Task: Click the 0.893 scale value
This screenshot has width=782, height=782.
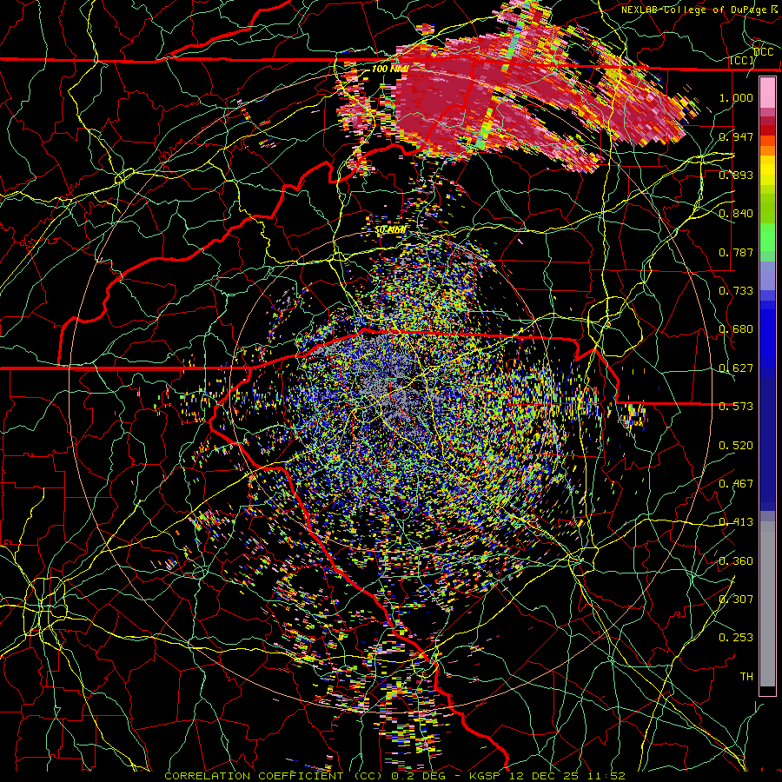Action: coord(736,175)
